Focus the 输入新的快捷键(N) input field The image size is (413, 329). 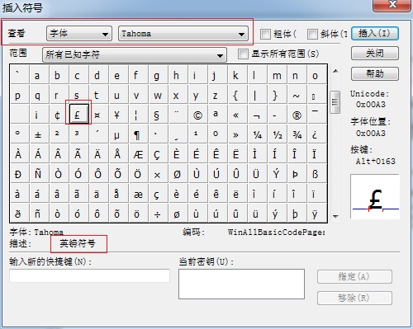pos(89,275)
